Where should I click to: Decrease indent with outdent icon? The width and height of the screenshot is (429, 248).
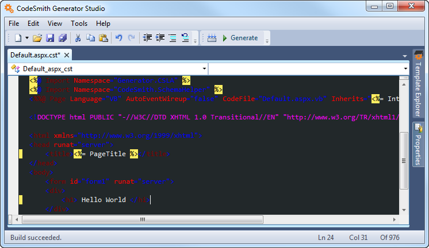[x=147, y=38]
